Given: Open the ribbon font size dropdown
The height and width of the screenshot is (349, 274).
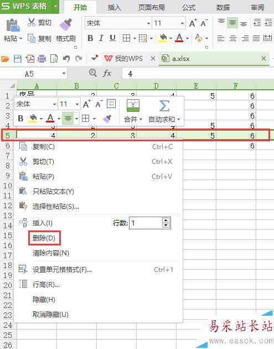Looking at the screenshot, I should tap(182, 23).
